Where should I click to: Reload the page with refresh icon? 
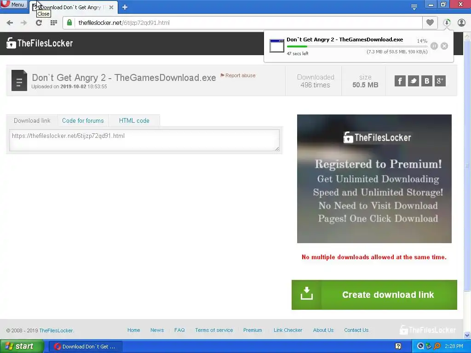(x=39, y=23)
